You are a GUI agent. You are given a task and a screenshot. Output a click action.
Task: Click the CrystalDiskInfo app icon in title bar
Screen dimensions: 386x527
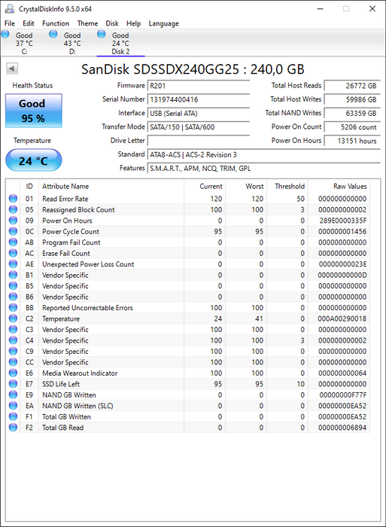[10, 9]
